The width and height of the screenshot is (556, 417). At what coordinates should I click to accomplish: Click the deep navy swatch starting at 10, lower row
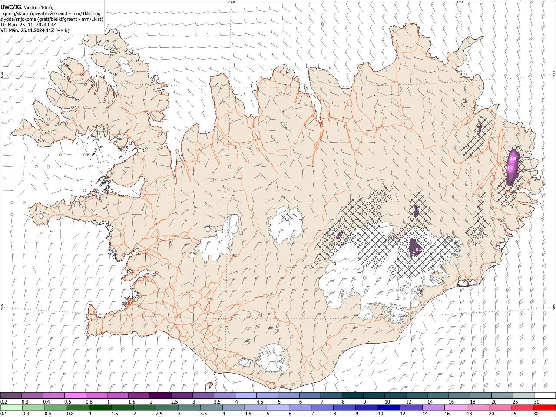pyautogui.click(x=388, y=407)
